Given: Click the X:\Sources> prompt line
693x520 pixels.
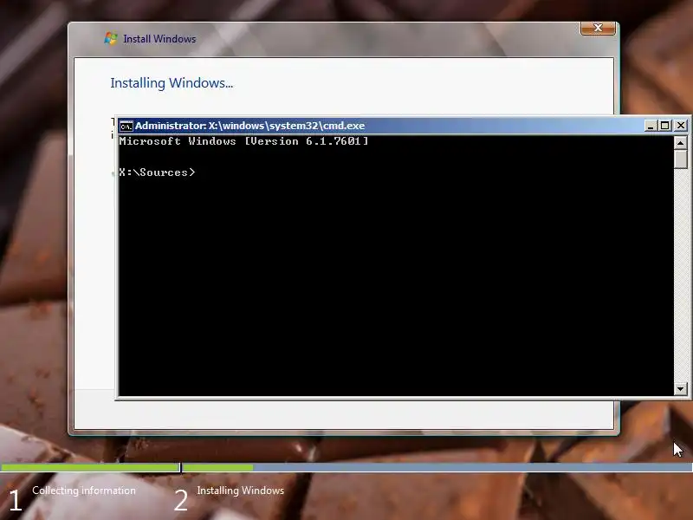Looking at the screenshot, I should (x=157, y=172).
